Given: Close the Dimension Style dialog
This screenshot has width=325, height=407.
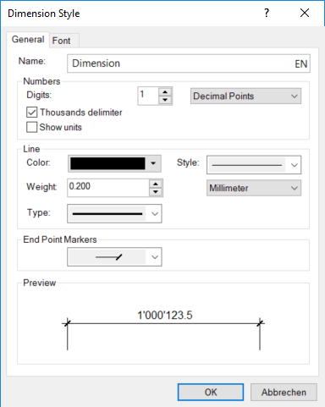Looking at the screenshot, I should pyautogui.click(x=305, y=13).
